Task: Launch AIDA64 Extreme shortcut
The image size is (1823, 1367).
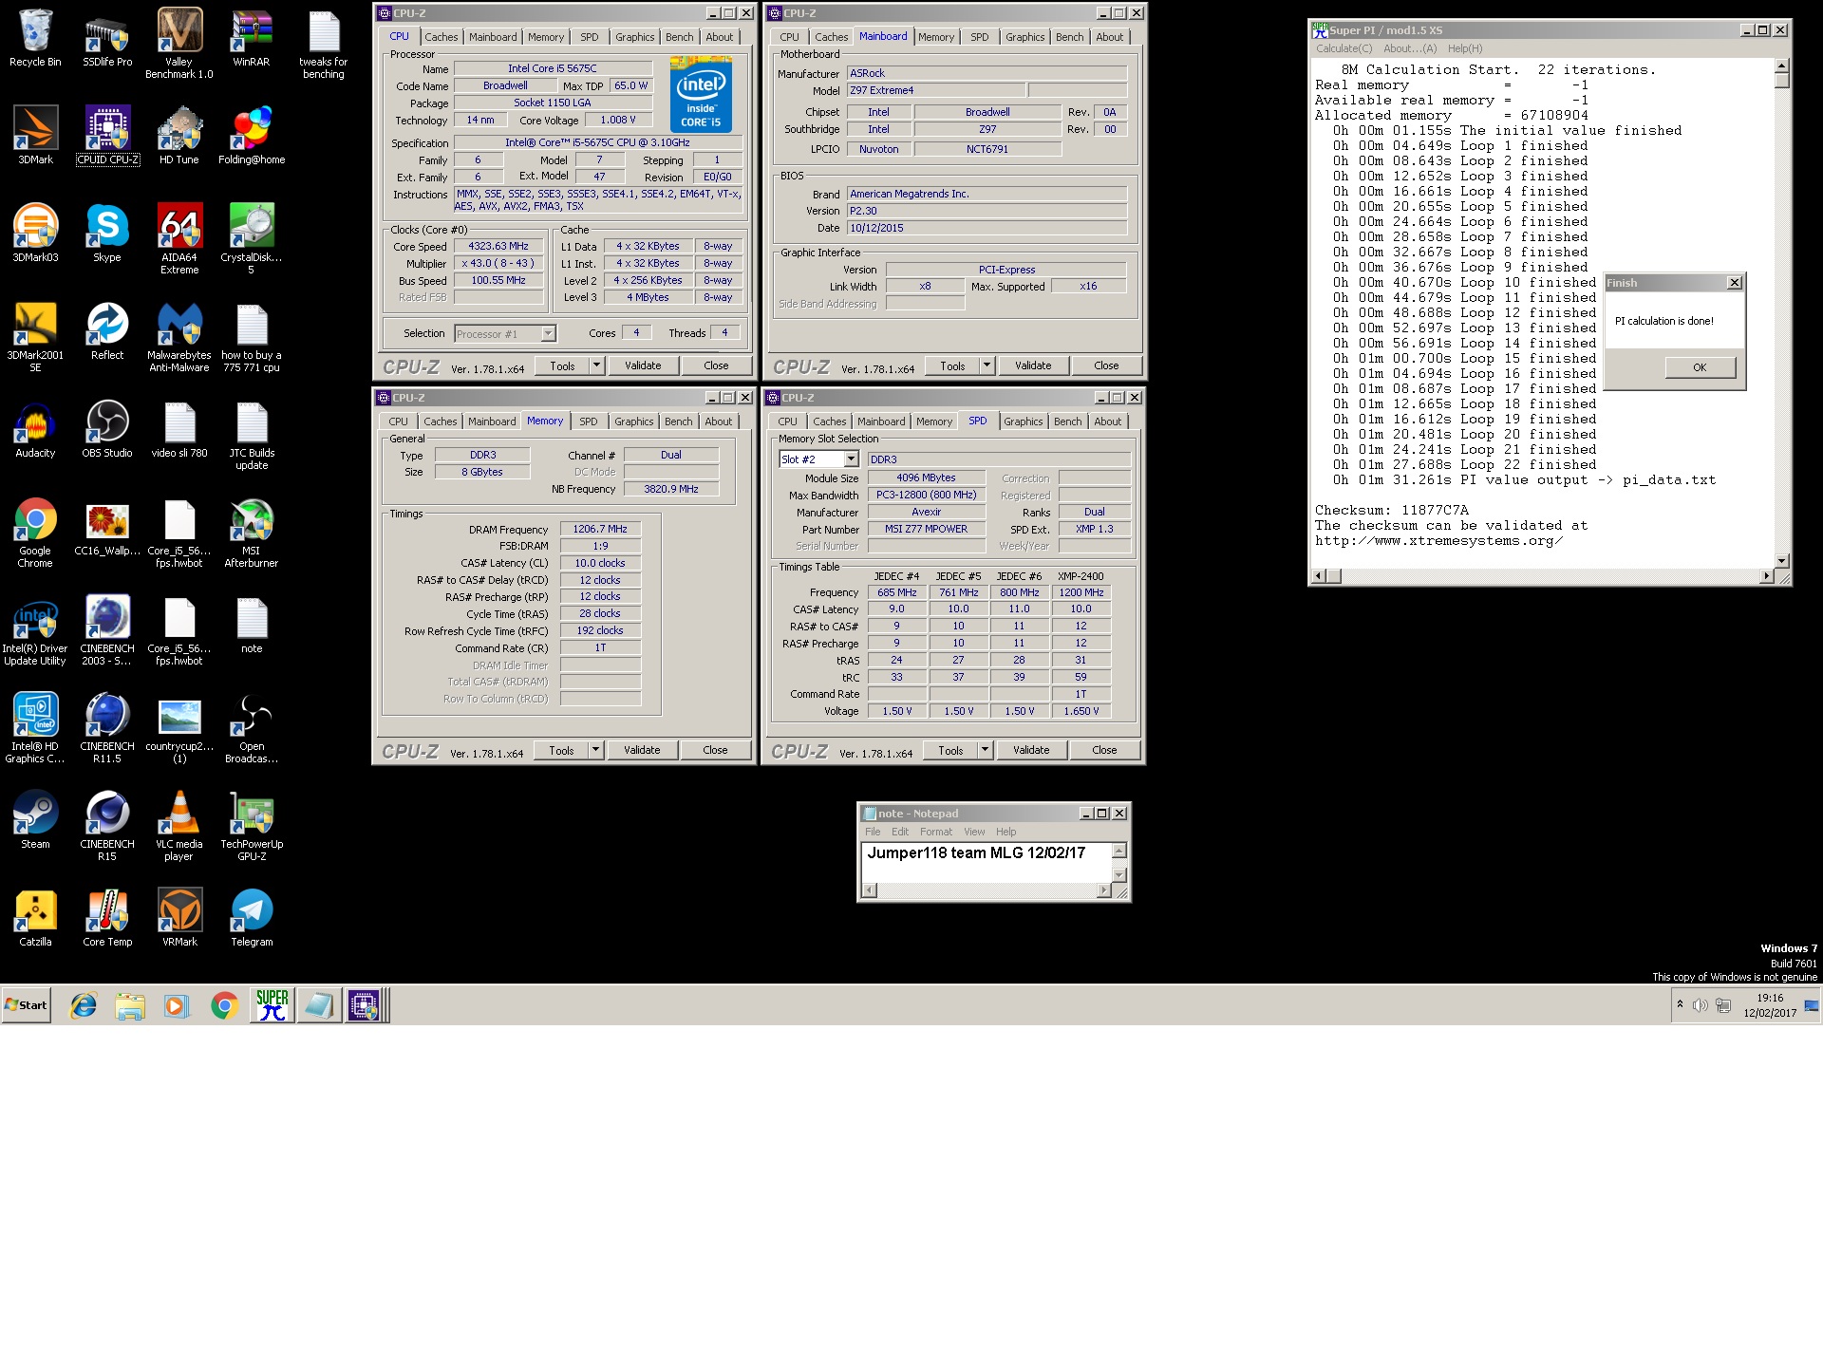Action: click(x=179, y=238)
